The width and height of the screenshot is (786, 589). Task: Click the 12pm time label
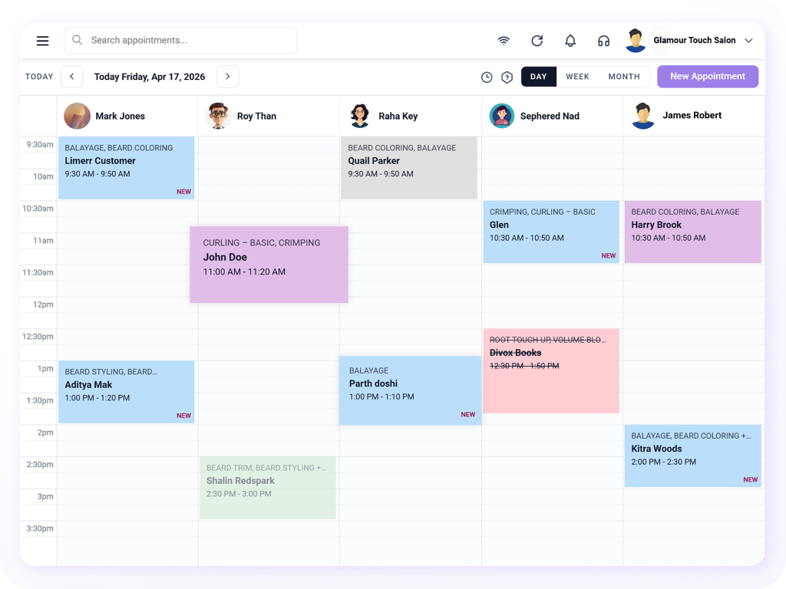[x=43, y=304]
